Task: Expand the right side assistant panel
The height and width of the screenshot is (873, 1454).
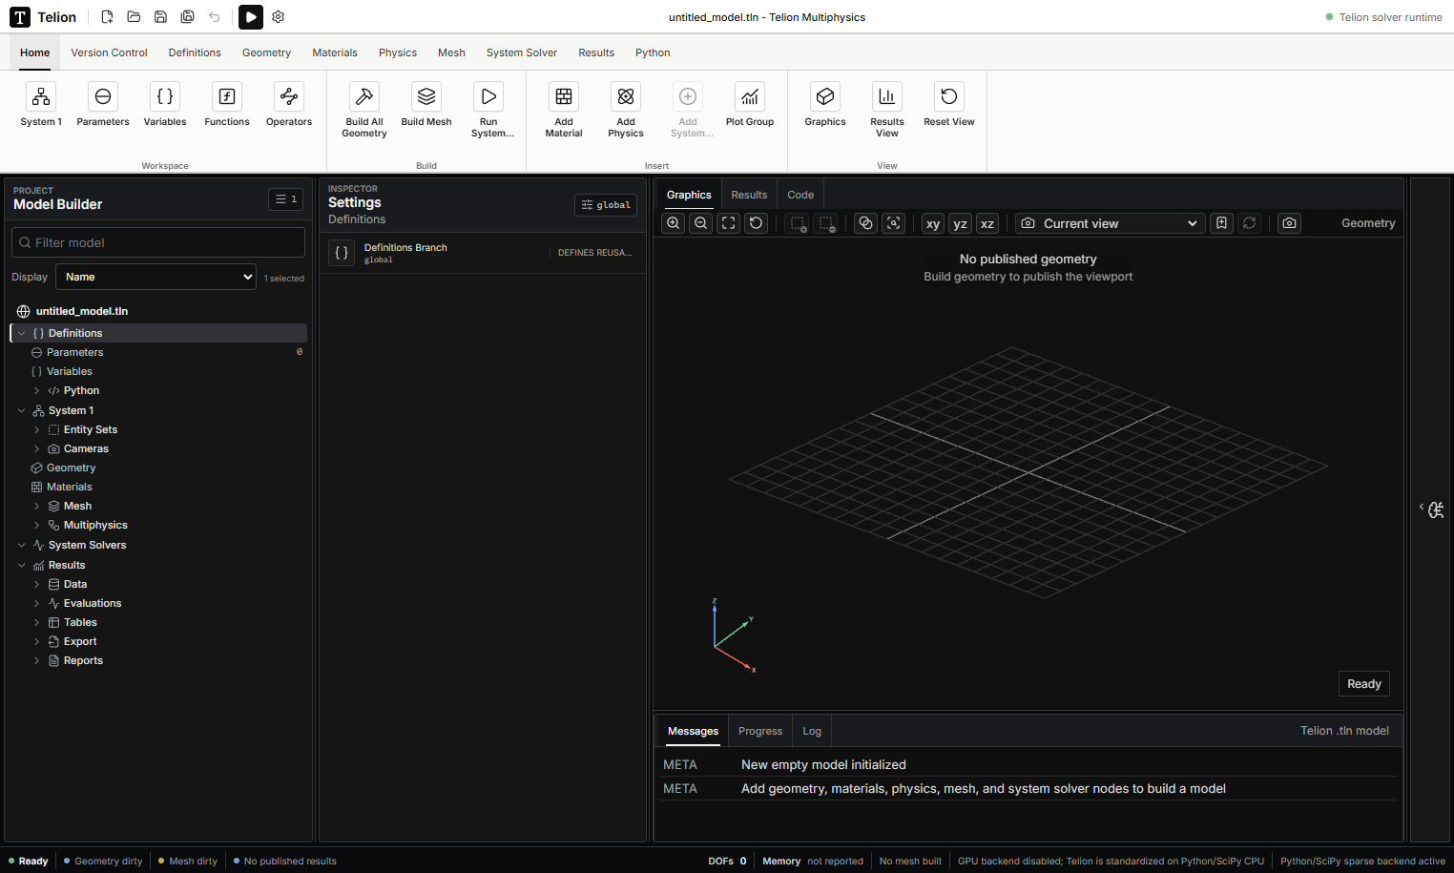Action: pyautogui.click(x=1431, y=509)
